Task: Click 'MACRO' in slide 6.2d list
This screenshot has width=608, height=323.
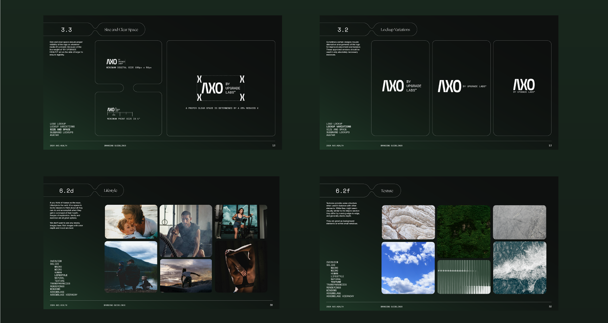Action: click(58, 267)
